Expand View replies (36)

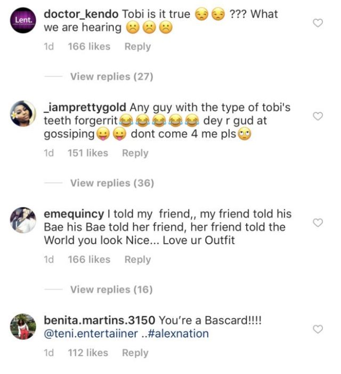112,183
